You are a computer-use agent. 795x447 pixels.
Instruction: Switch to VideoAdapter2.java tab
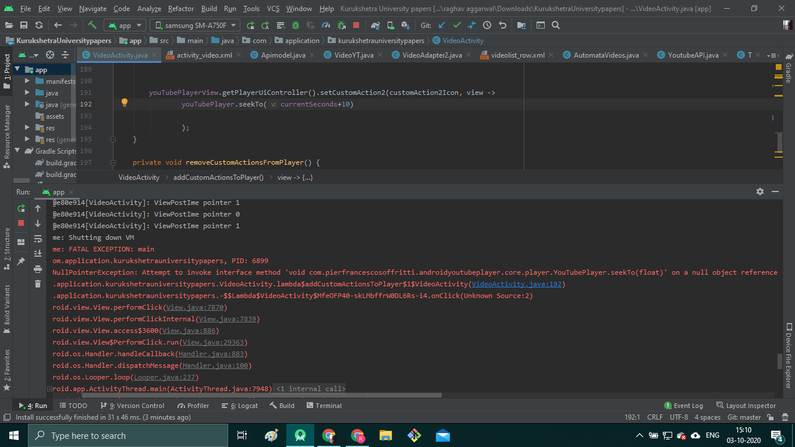click(432, 55)
